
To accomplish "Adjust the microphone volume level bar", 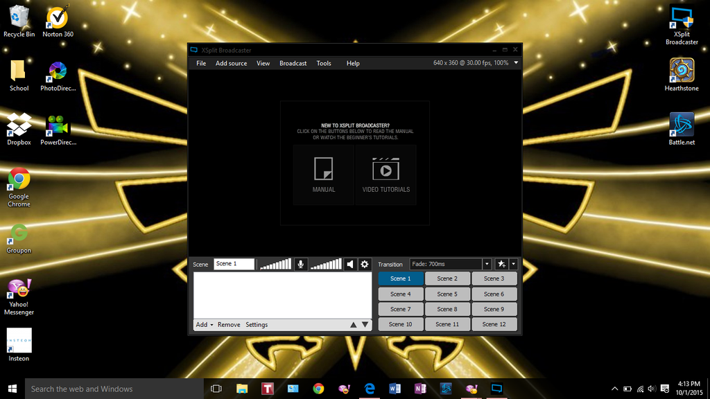I will point(275,264).
